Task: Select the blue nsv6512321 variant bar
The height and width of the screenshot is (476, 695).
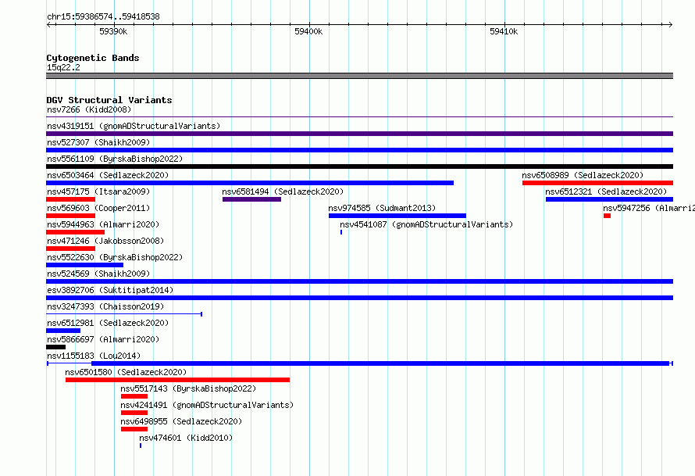Action: [x=609, y=199]
